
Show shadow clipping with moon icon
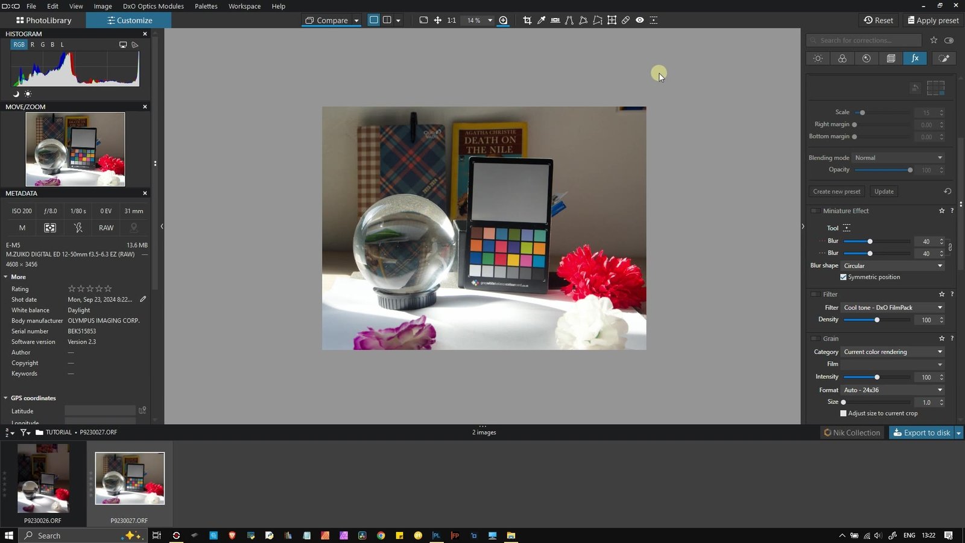pyautogui.click(x=16, y=94)
